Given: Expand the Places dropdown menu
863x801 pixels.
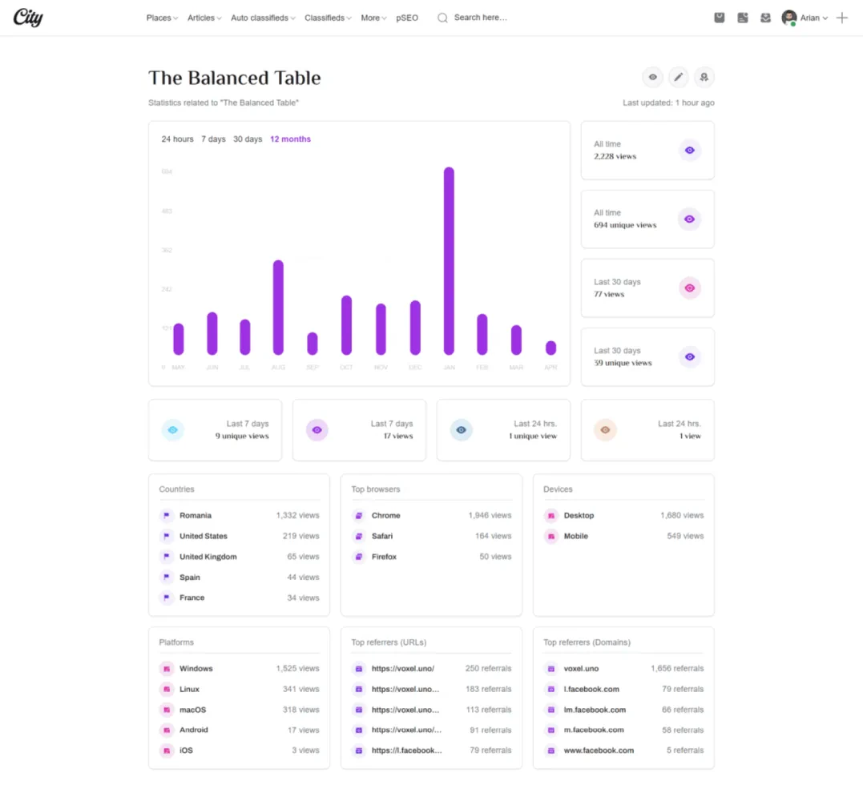Looking at the screenshot, I should tap(162, 18).
